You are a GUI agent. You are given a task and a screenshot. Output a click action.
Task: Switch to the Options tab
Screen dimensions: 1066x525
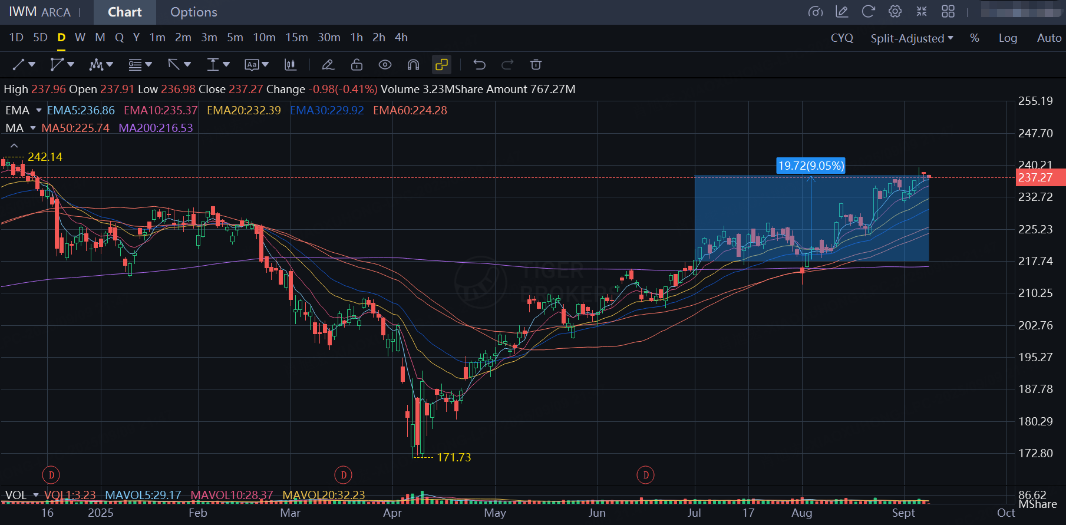(193, 12)
